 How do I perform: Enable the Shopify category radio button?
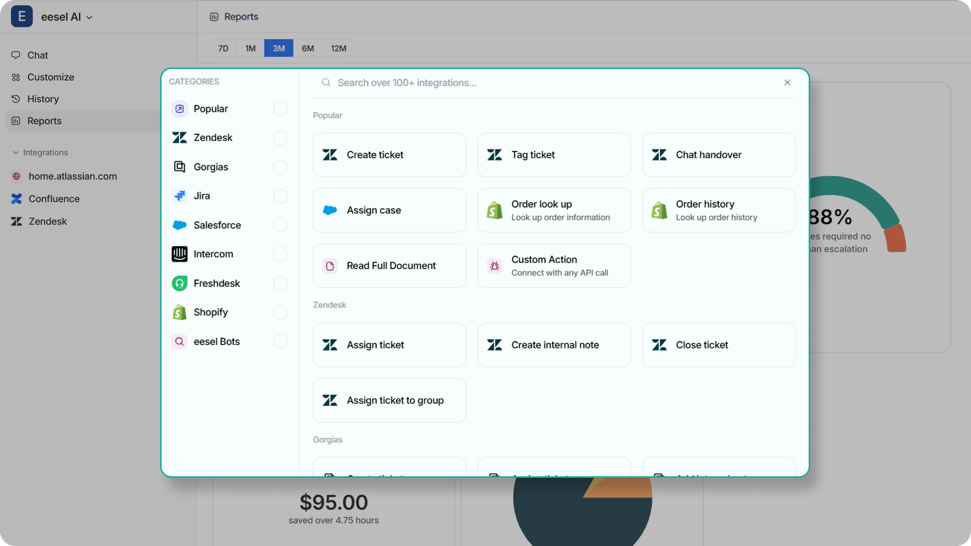click(280, 313)
